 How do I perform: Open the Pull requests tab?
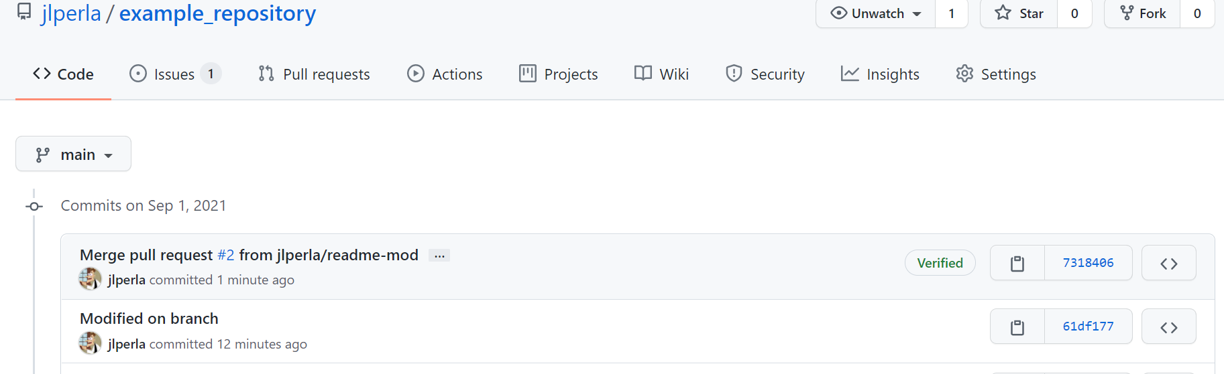(x=314, y=74)
